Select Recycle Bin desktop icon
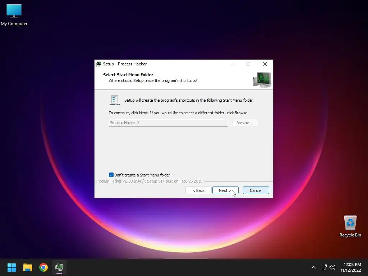This screenshot has height=276, width=368. [x=350, y=226]
